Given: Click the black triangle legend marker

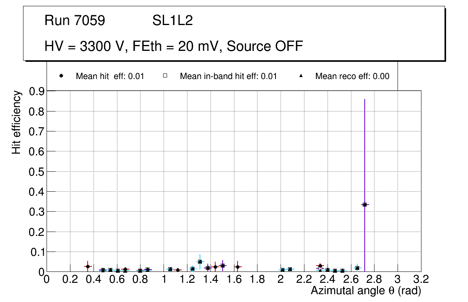Looking at the screenshot, I should coord(301,76).
